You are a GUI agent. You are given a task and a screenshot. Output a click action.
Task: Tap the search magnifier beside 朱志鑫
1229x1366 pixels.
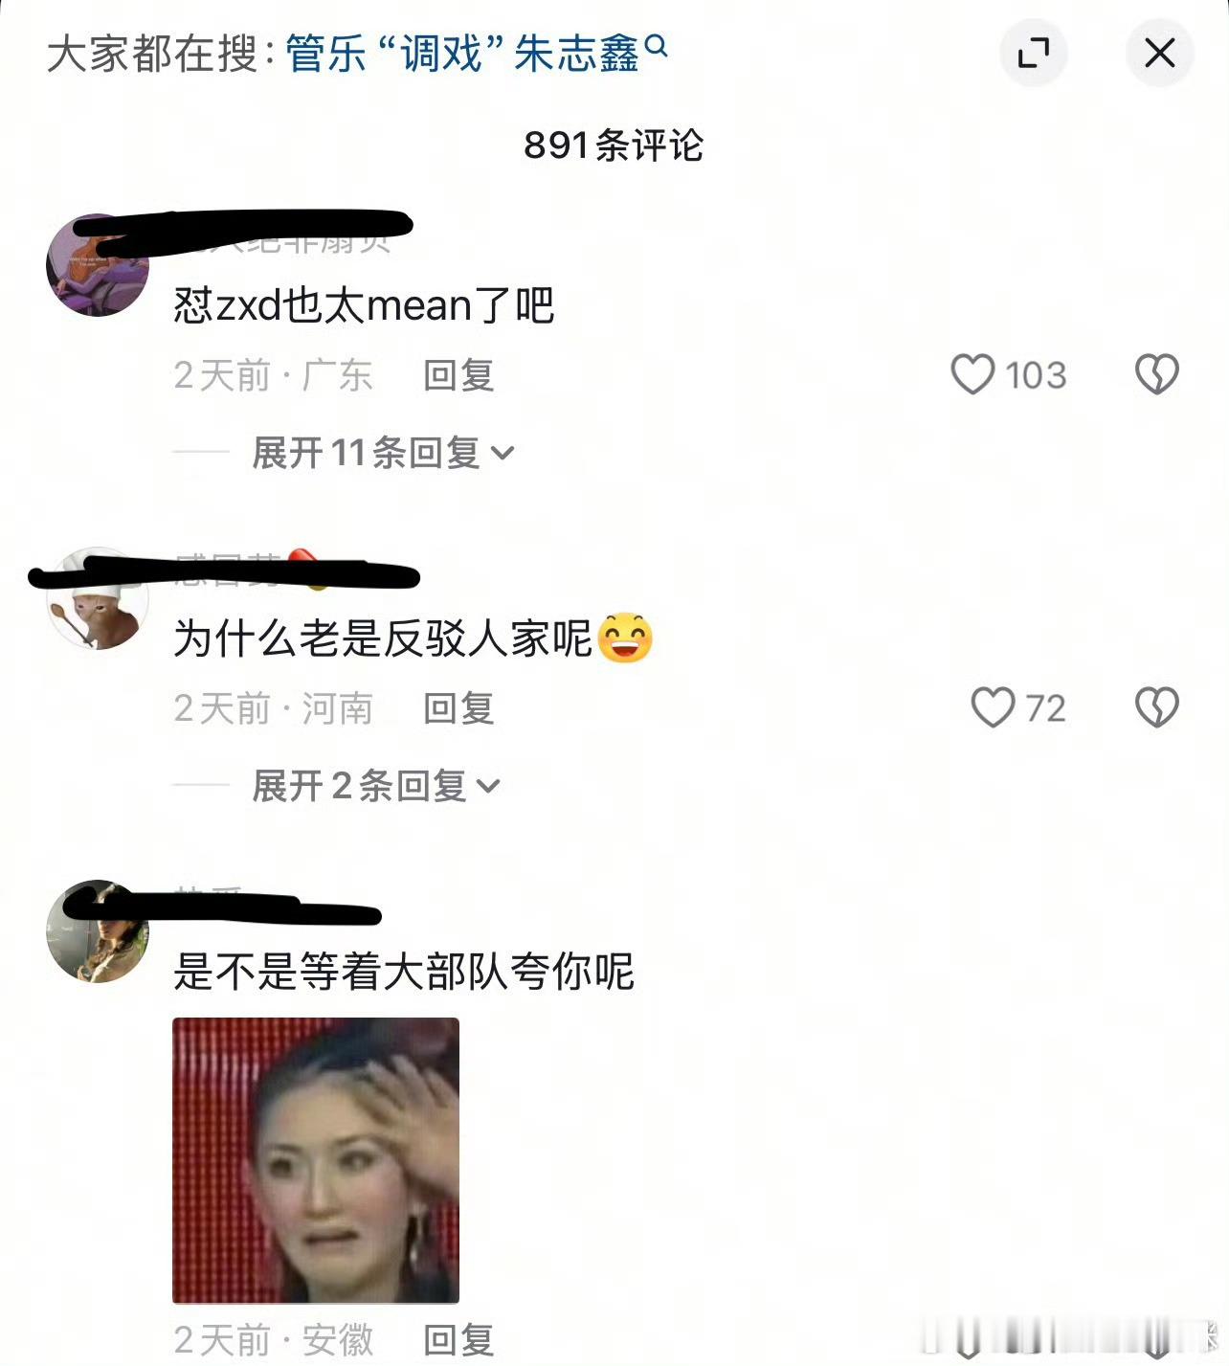click(x=657, y=45)
